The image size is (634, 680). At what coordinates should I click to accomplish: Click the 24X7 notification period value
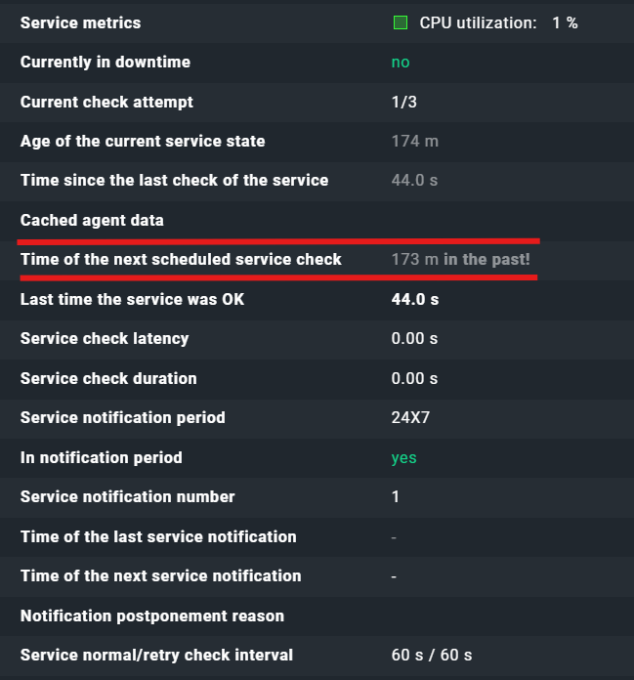tap(411, 418)
